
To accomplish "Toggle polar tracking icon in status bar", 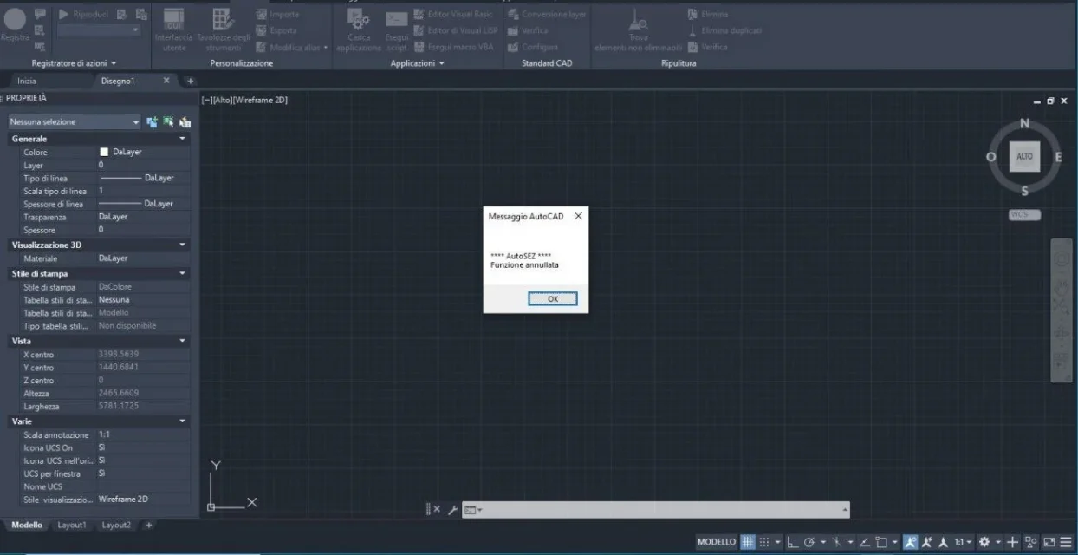I will tap(809, 542).
